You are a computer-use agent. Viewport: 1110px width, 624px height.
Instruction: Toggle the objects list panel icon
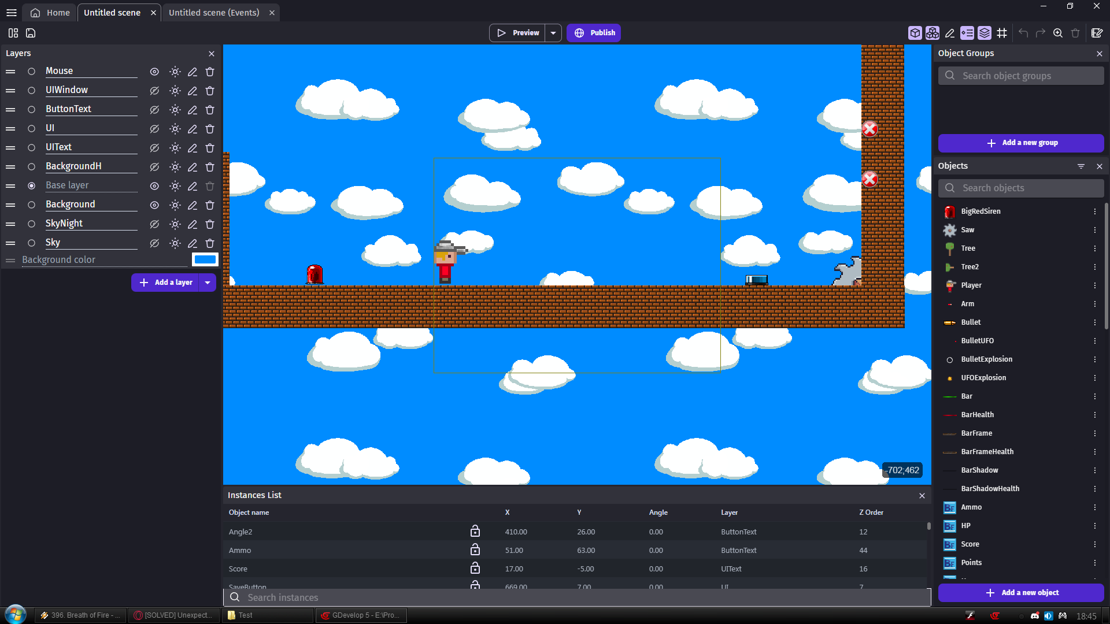(x=915, y=33)
